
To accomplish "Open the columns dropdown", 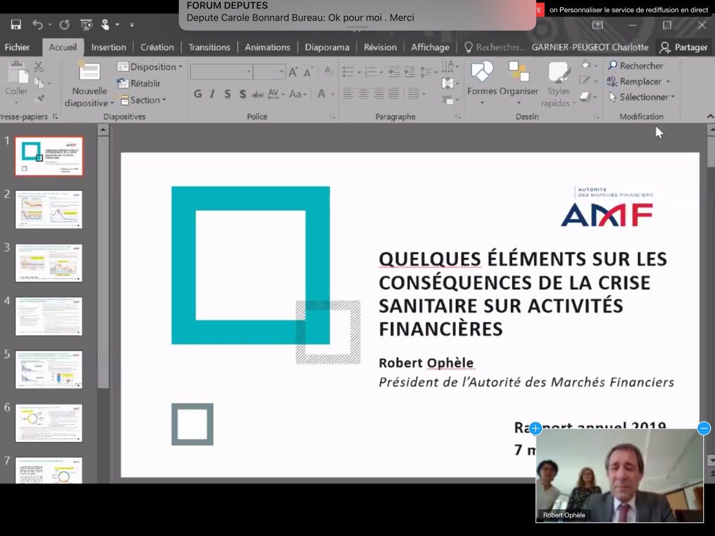I will 416,94.
